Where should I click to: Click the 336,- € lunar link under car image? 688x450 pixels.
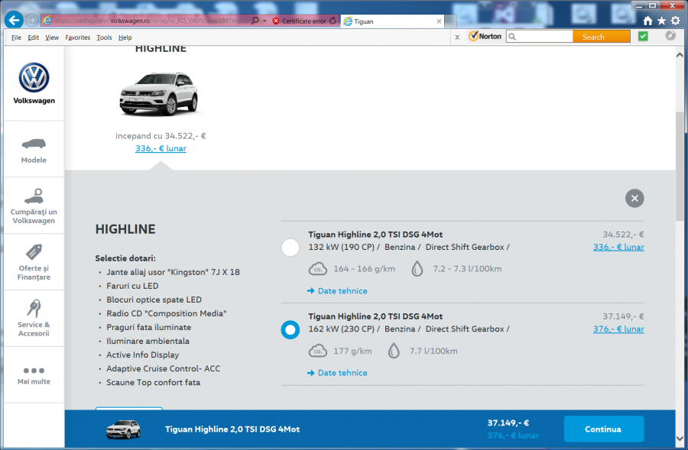coord(161,148)
